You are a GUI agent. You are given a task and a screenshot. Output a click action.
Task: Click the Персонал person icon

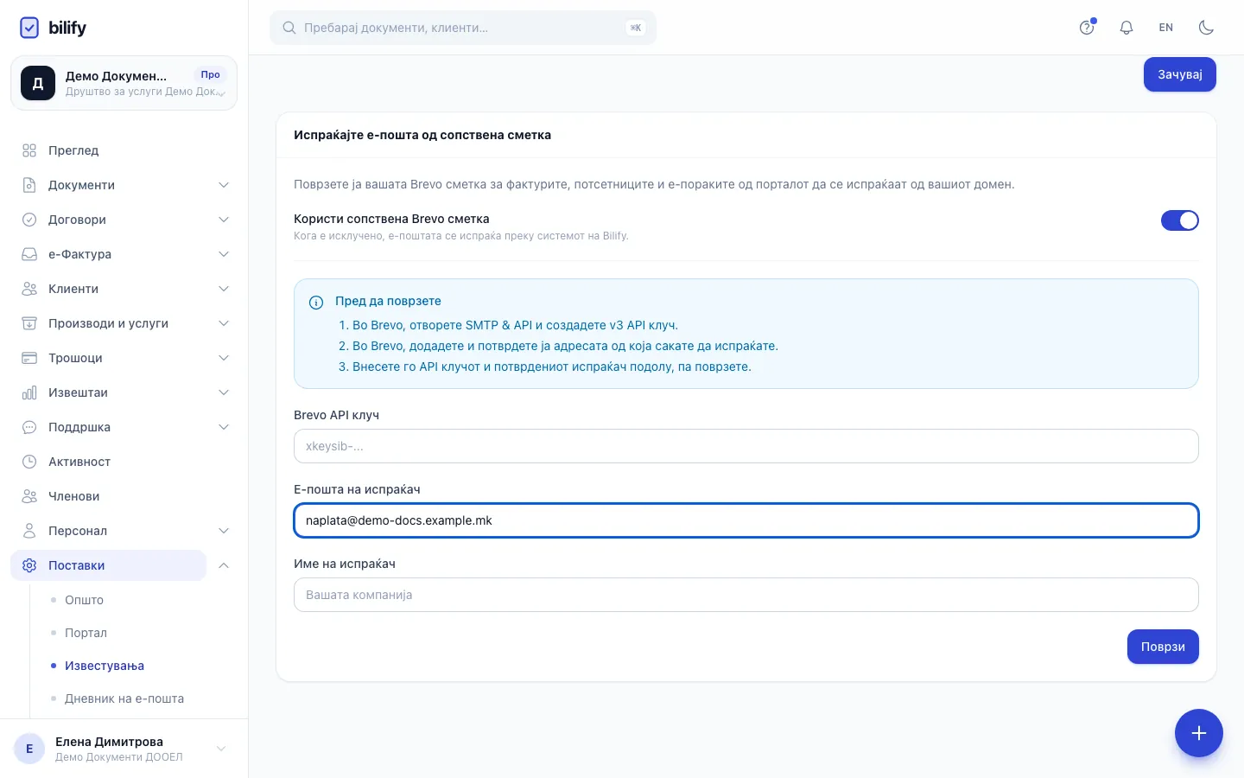click(29, 531)
